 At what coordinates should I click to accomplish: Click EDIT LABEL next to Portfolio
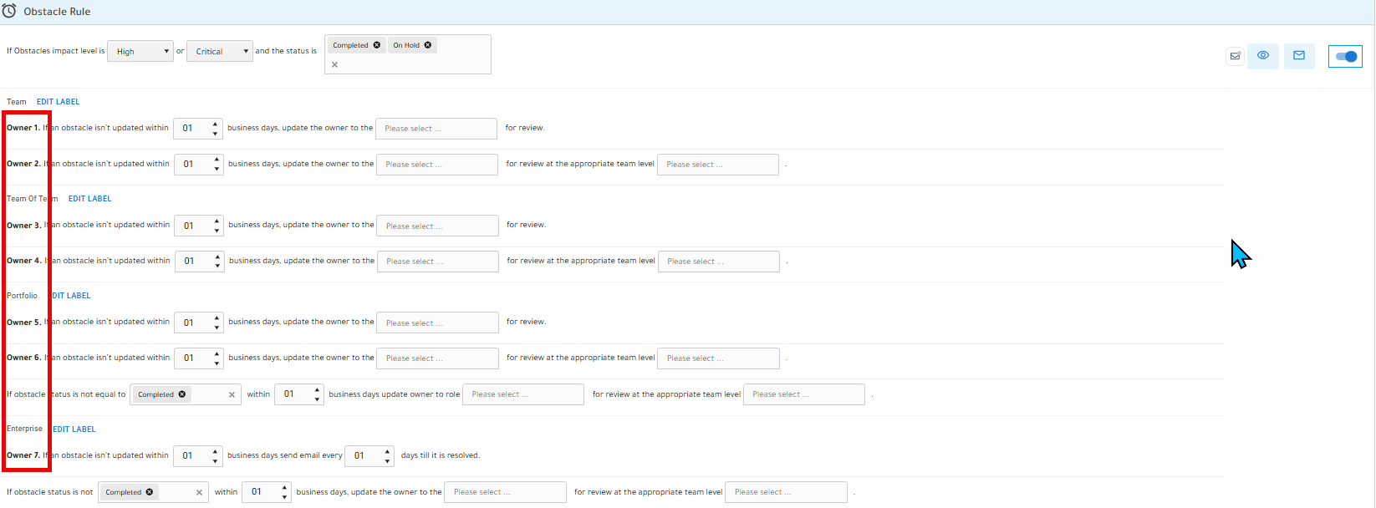coord(70,296)
